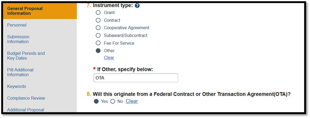
Task: Open Additional Proposal section
Action: click(x=26, y=110)
